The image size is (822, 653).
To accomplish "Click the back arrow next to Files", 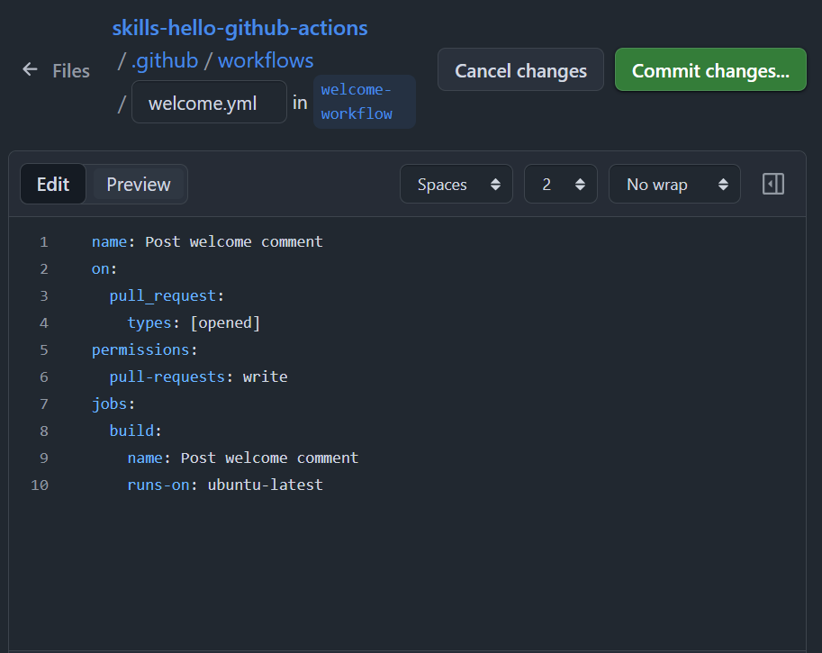I will pyautogui.click(x=30, y=70).
